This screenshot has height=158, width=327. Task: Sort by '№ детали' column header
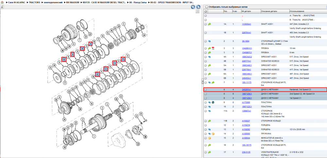click(x=251, y=11)
